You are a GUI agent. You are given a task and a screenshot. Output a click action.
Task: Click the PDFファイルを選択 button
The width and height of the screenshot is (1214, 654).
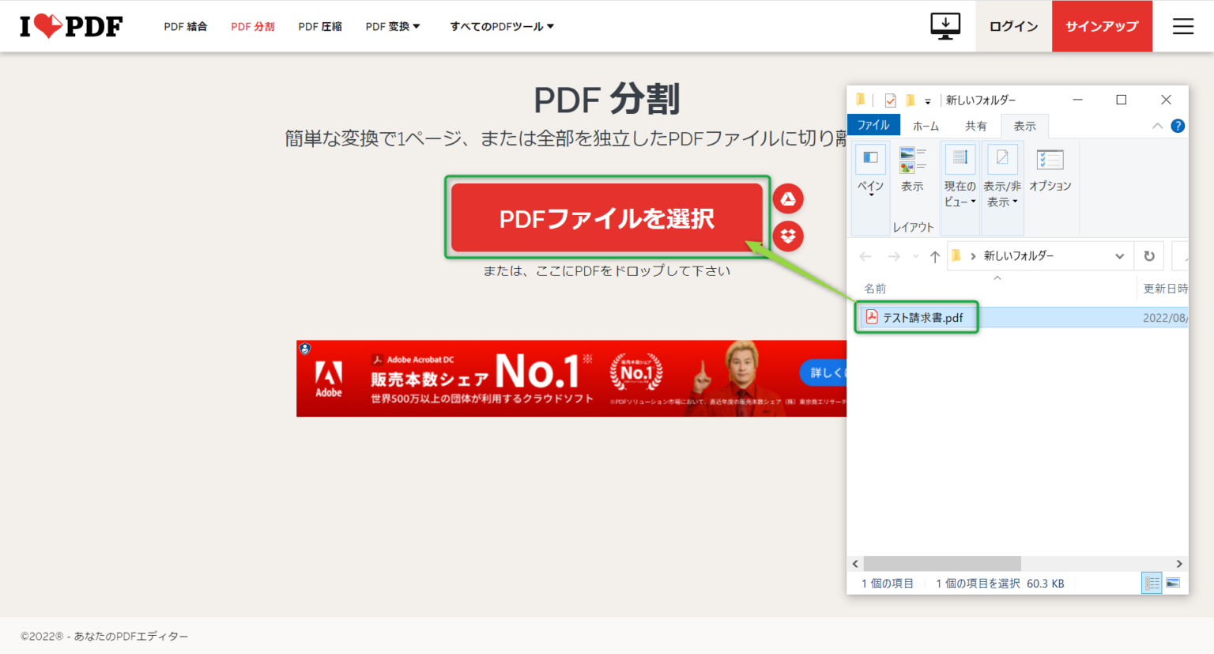[607, 217]
